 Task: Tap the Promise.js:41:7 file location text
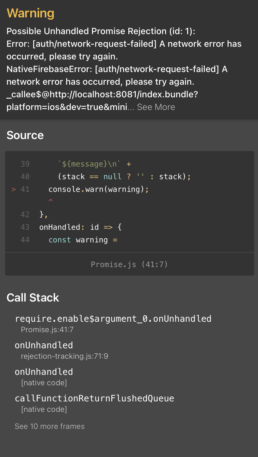click(x=47, y=330)
